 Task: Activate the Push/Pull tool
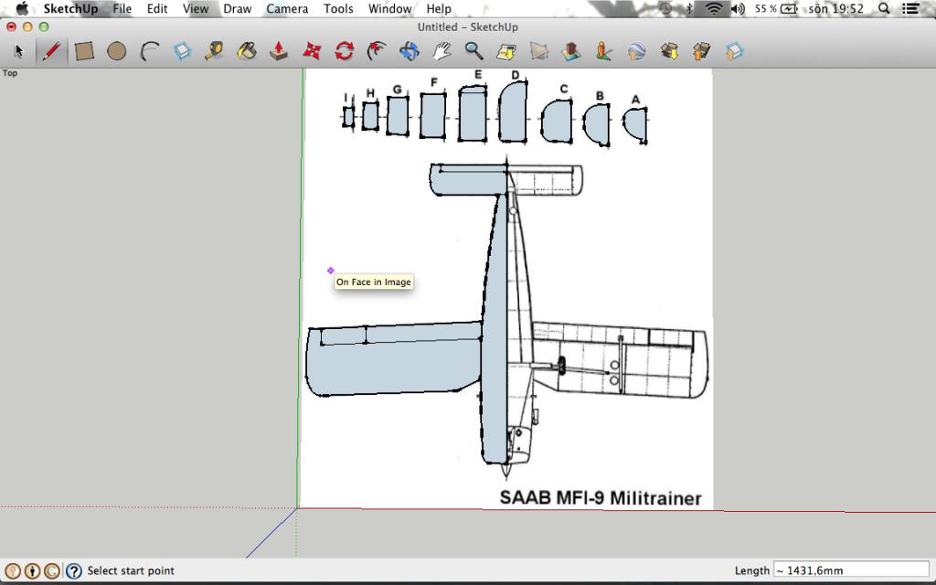tap(280, 51)
